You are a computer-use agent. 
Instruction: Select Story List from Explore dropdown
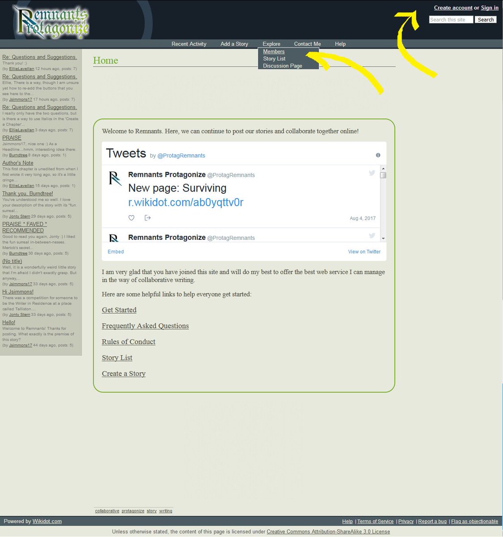[274, 59]
